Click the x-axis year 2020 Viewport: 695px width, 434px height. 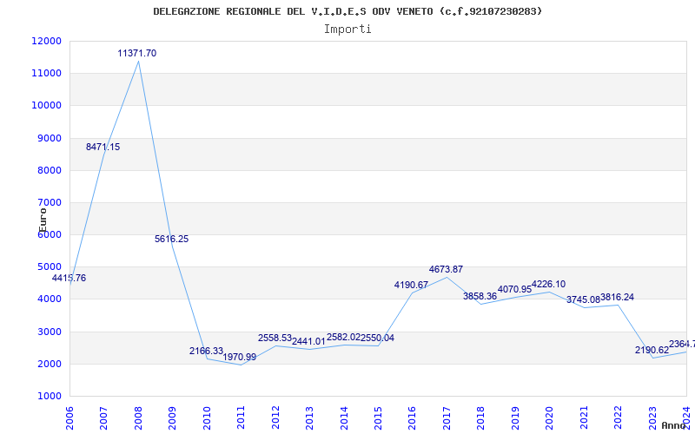pos(549,417)
